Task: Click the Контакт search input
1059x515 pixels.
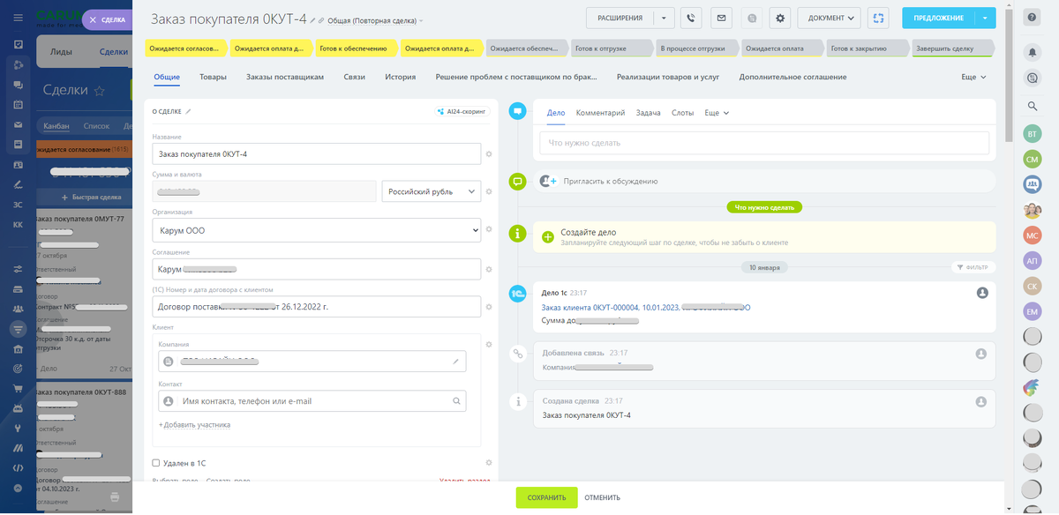Action: [312, 401]
